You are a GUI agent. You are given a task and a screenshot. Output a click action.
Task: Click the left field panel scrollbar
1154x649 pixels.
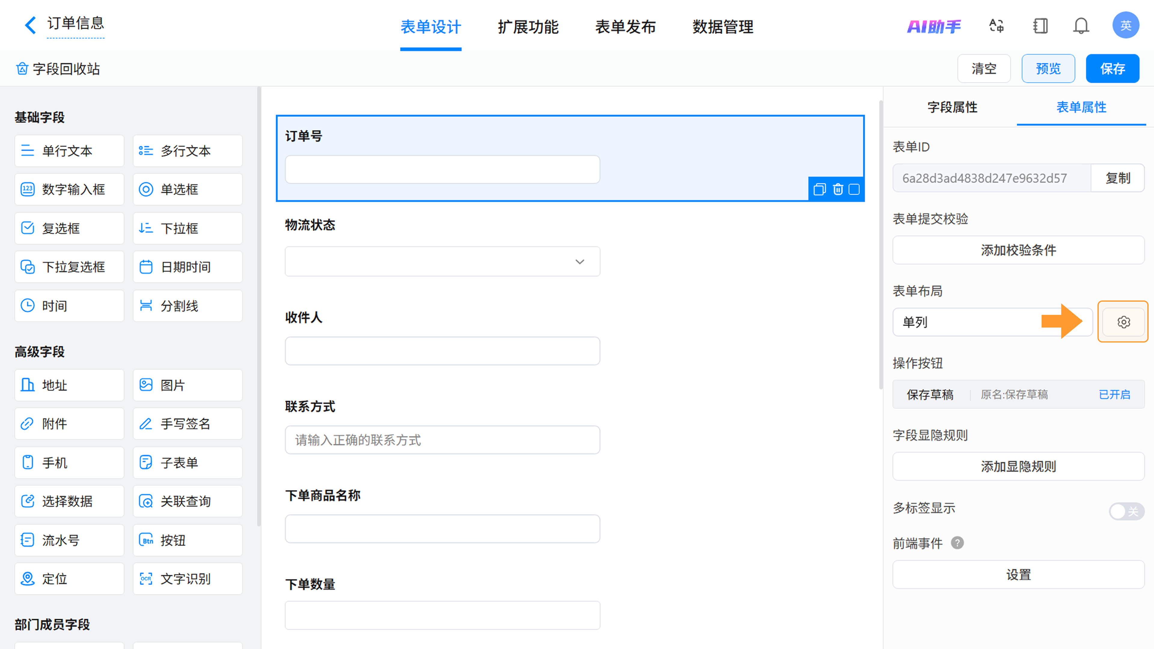click(x=258, y=307)
